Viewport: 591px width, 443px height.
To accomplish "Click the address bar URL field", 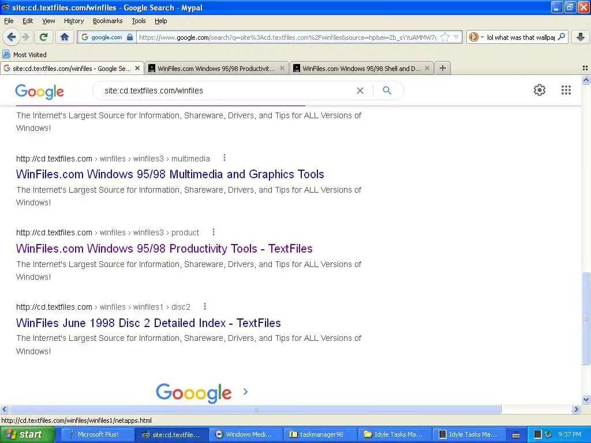I will click(287, 37).
